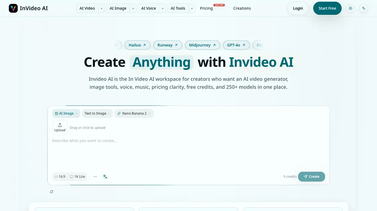Viewport: 377px width, 211px height.
Task: Open the Nano Banana 2 model dropdown
Action: tap(134, 113)
